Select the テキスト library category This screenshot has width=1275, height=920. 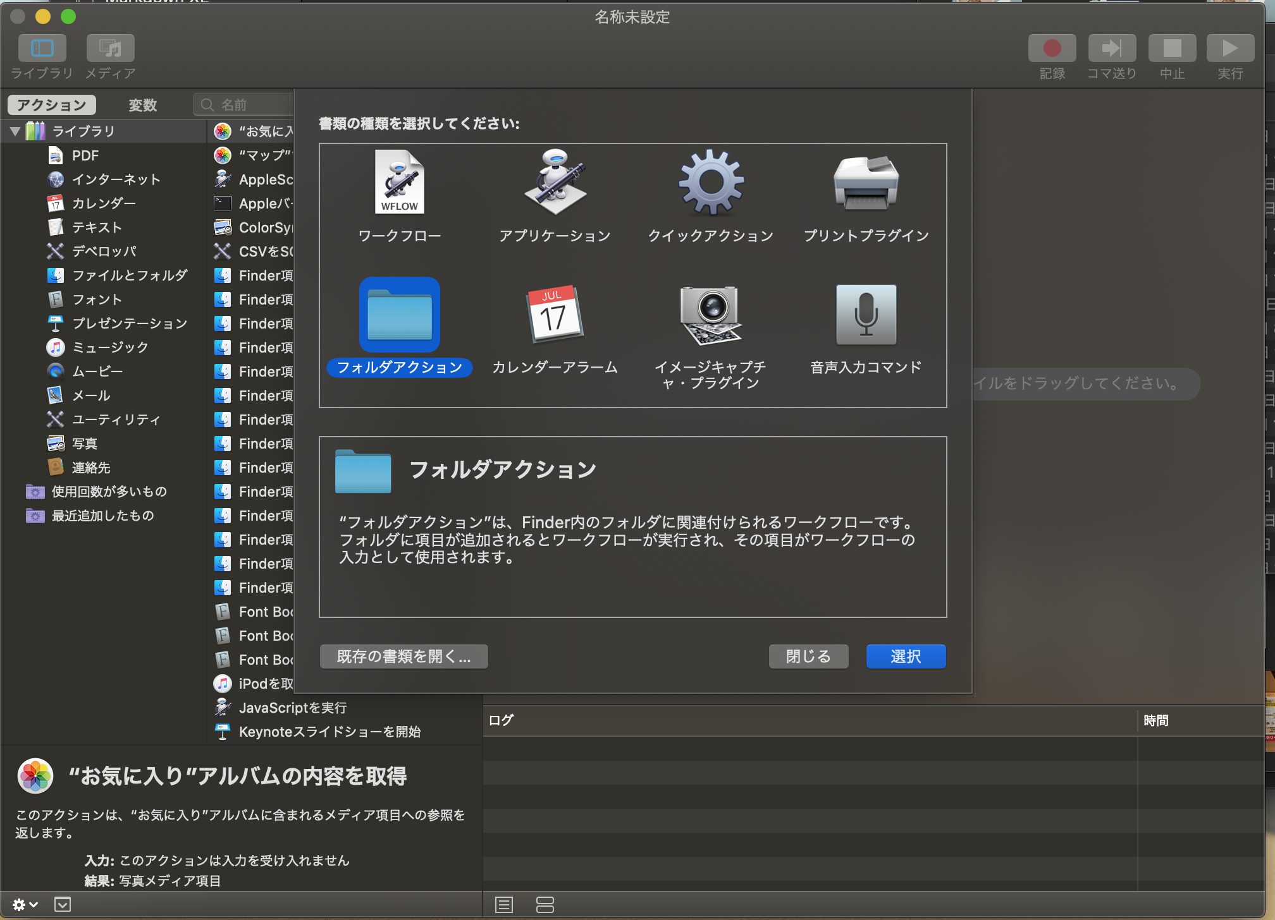click(x=103, y=227)
